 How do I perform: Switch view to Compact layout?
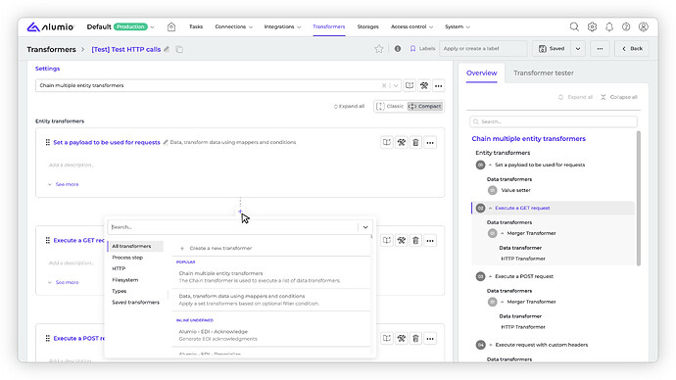tap(424, 106)
